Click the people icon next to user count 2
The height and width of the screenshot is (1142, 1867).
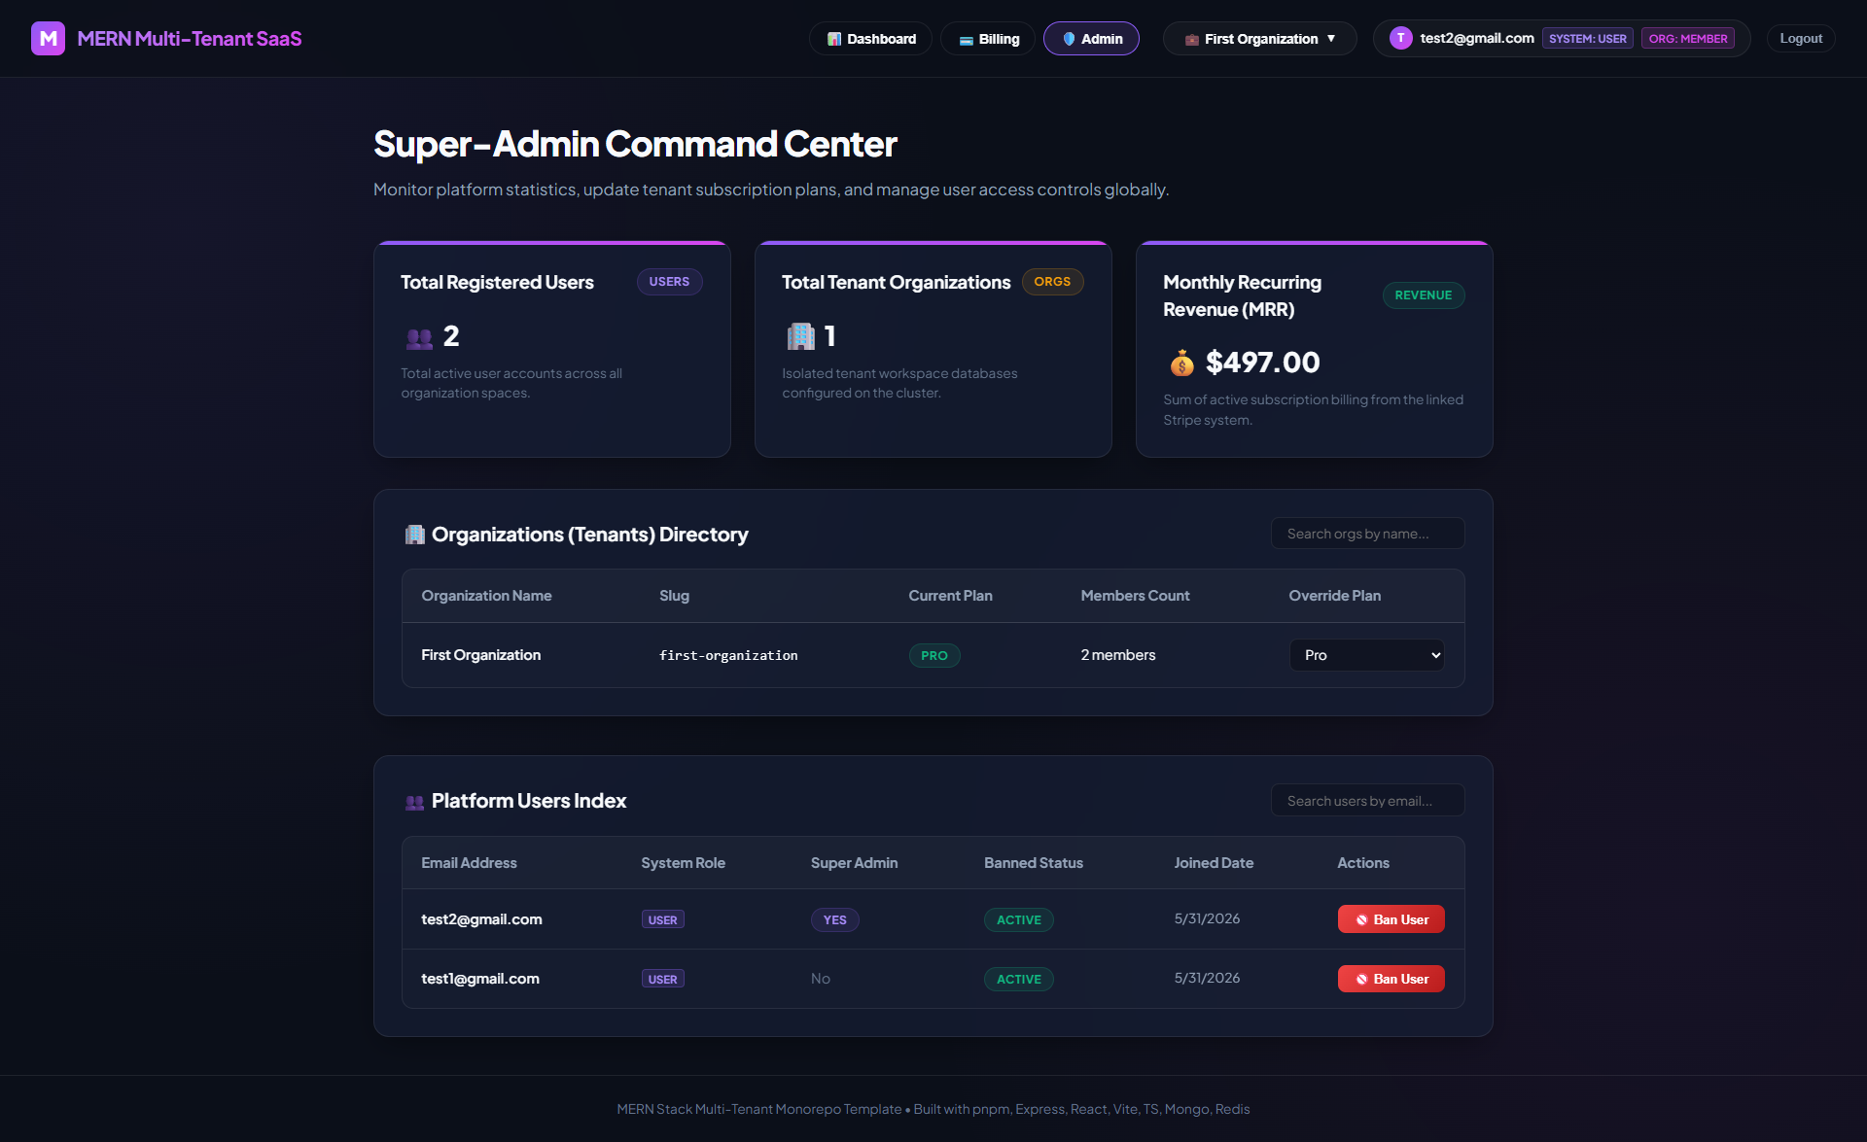(x=419, y=338)
